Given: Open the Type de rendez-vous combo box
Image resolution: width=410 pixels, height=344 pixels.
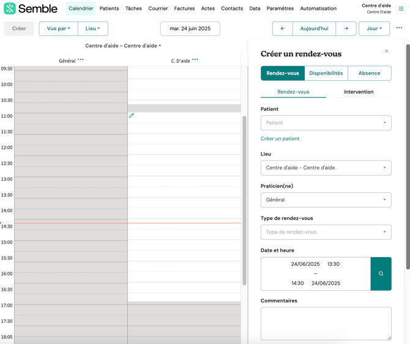Looking at the screenshot, I should (x=326, y=232).
